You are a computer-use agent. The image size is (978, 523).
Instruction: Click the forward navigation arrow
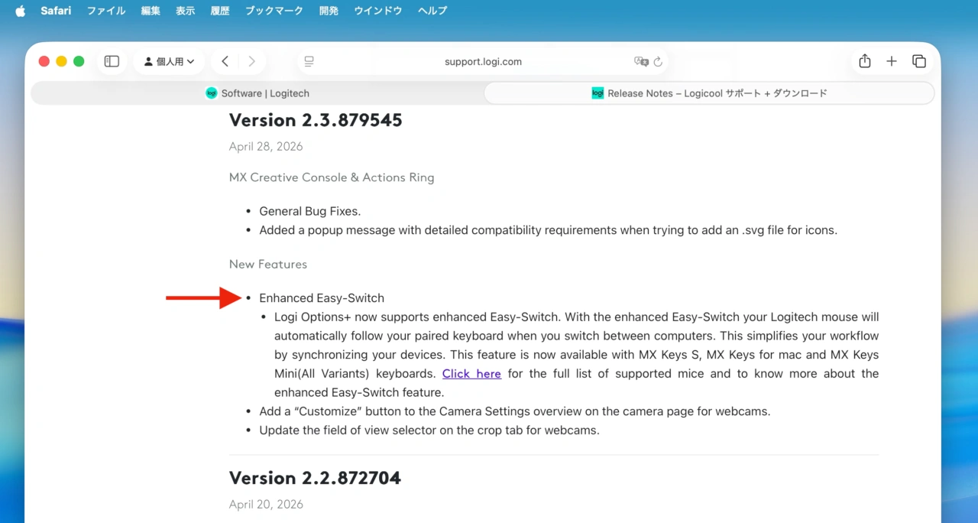click(251, 61)
